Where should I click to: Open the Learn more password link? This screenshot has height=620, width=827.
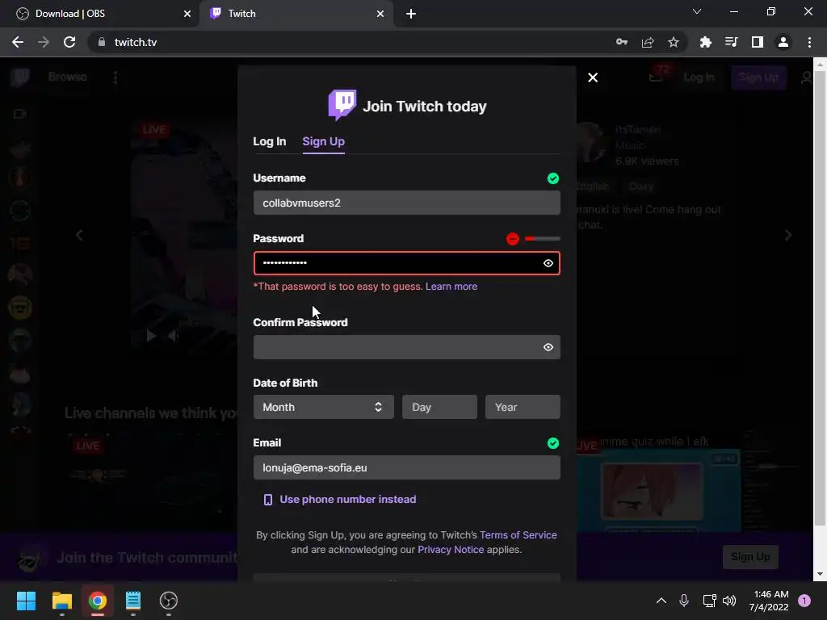451,287
